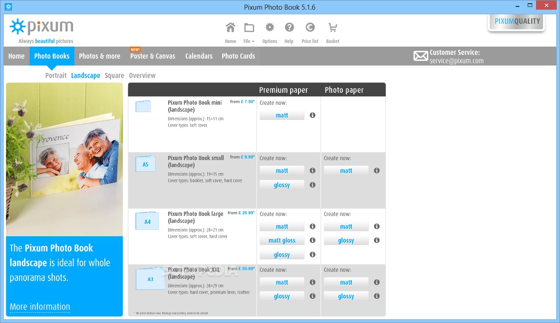Image resolution: width=560 pixels, height=323 pixels.
Task: Create XXL book with photo paper matt
Action: coord(346,282)
